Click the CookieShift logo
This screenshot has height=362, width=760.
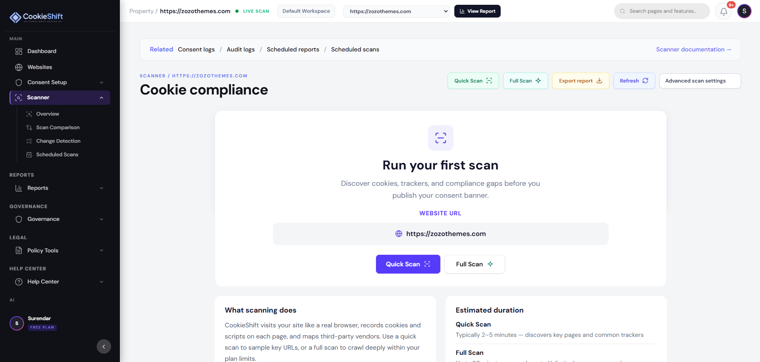coord(36,17)
